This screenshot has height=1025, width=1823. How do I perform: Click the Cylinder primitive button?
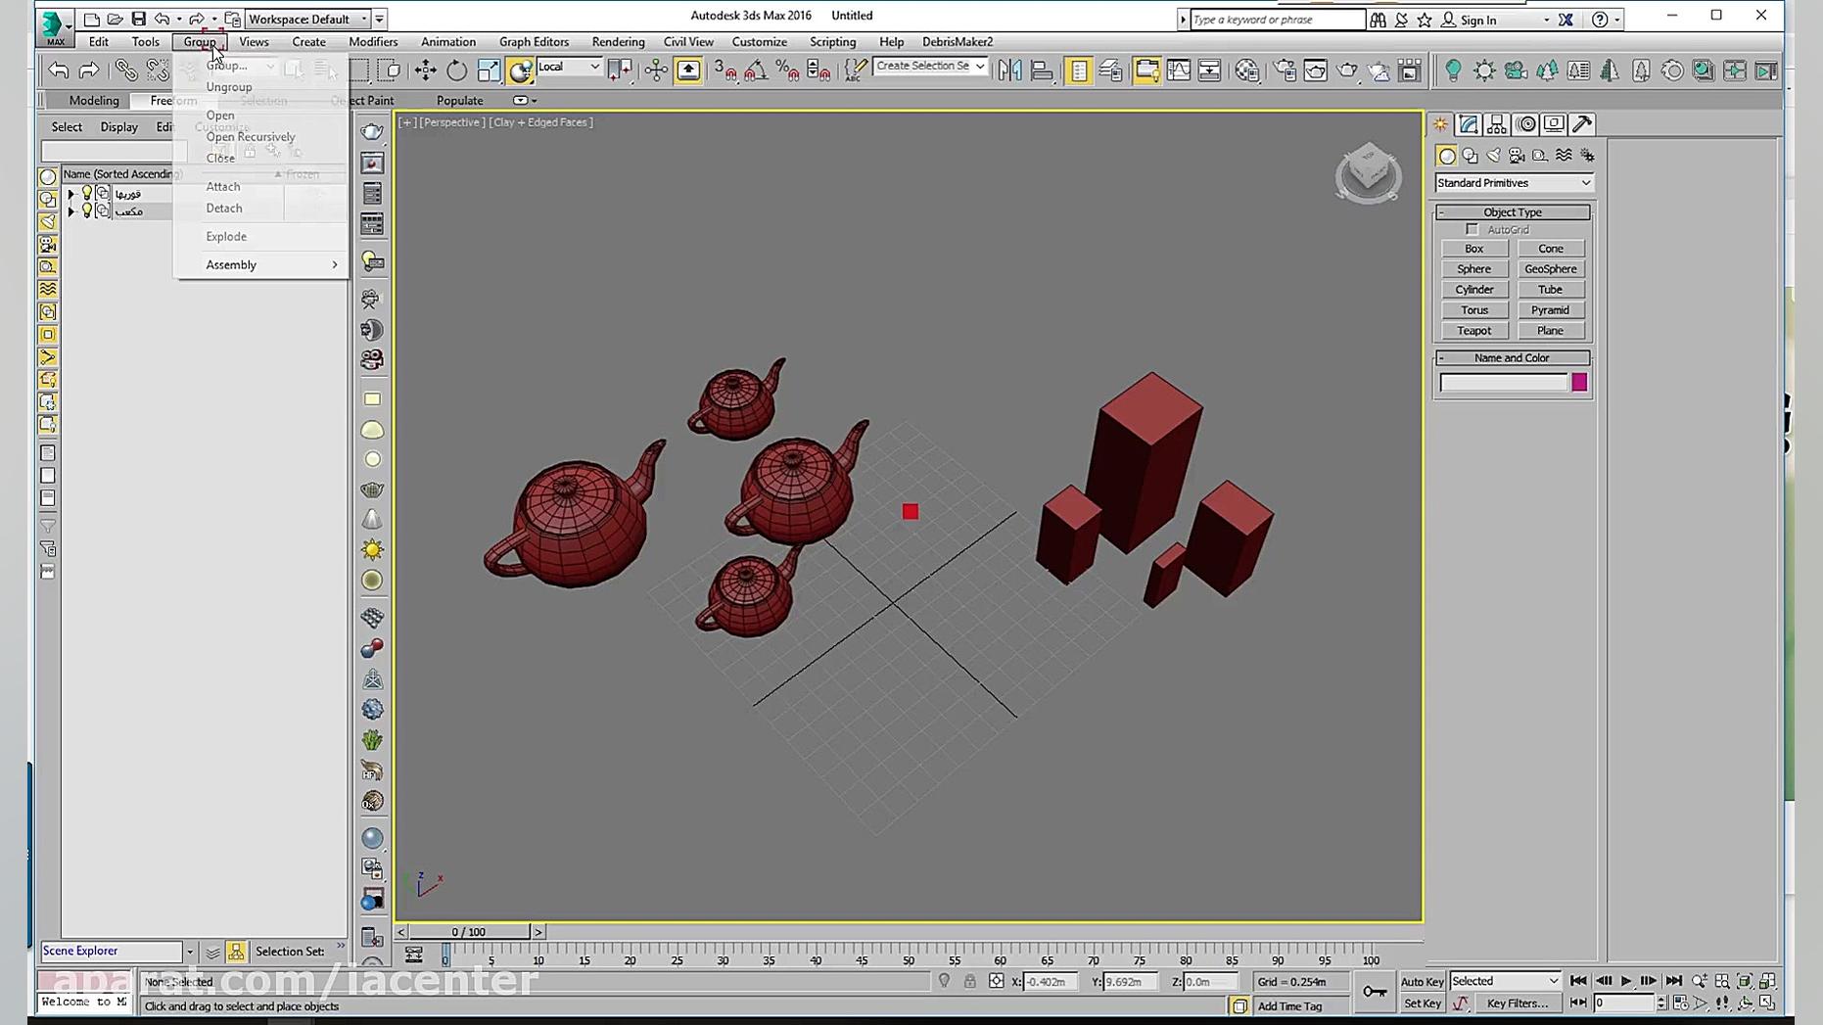tap(1473, 290)
